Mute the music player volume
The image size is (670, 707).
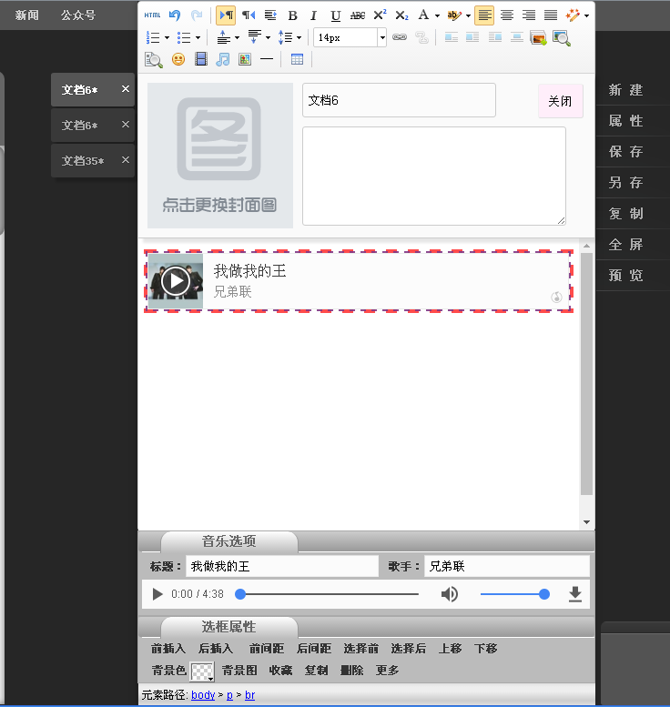[450, 594]
